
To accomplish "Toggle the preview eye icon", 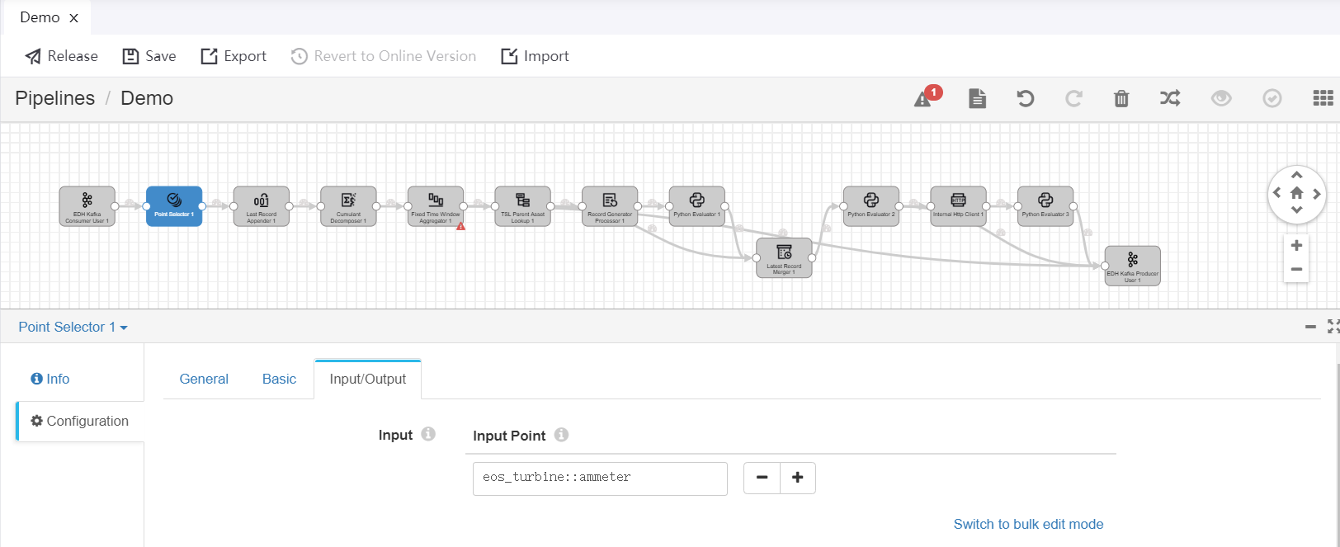I will click(1221, 99).
